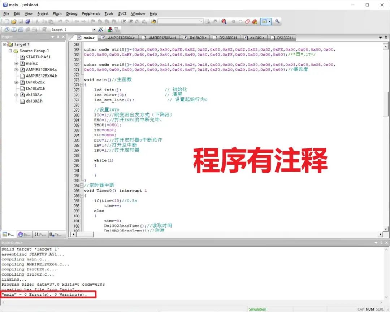Click the Undo arrow icon

[60, 22]
